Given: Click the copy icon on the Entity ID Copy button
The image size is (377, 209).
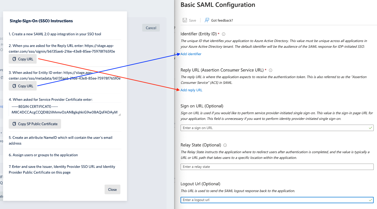Looking at the screenshot, I should tap(14, 86).
